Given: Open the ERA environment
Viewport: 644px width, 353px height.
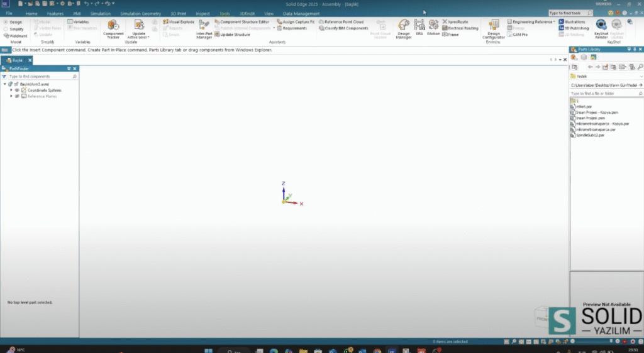Looking at the screenshot, I should pyautogui.click(x=419, y=28).
